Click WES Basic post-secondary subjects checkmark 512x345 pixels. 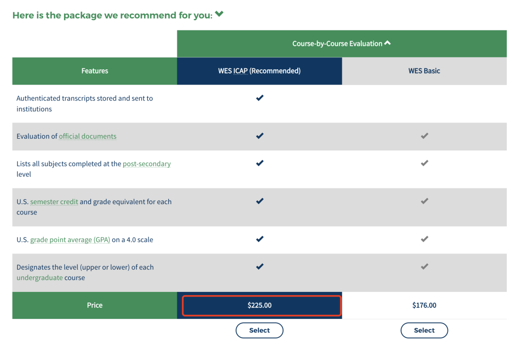[424, 163]
